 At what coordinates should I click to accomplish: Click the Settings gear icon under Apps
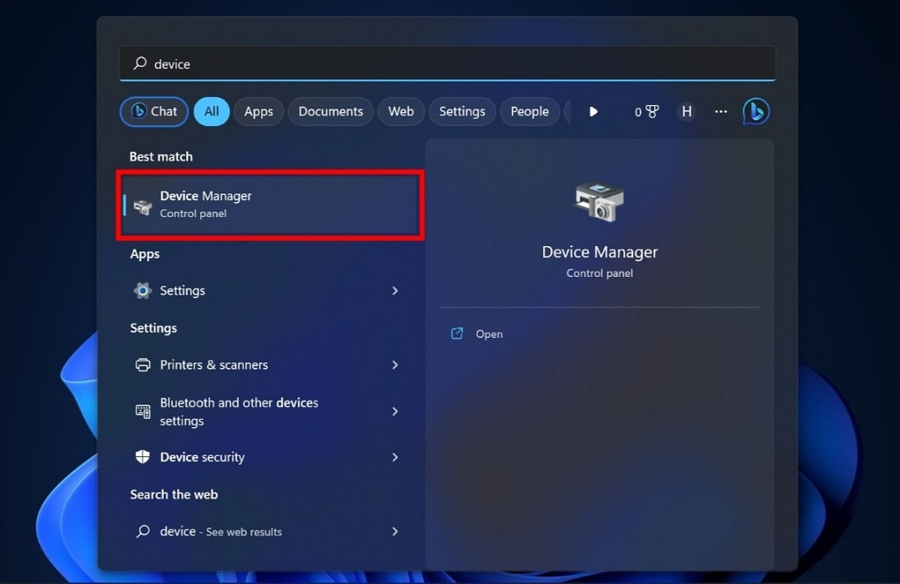click(x=142, y=290)
